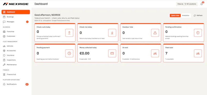Click the red badge on the header bell
Screen dimensions: 207x95
tap(203, 2)
